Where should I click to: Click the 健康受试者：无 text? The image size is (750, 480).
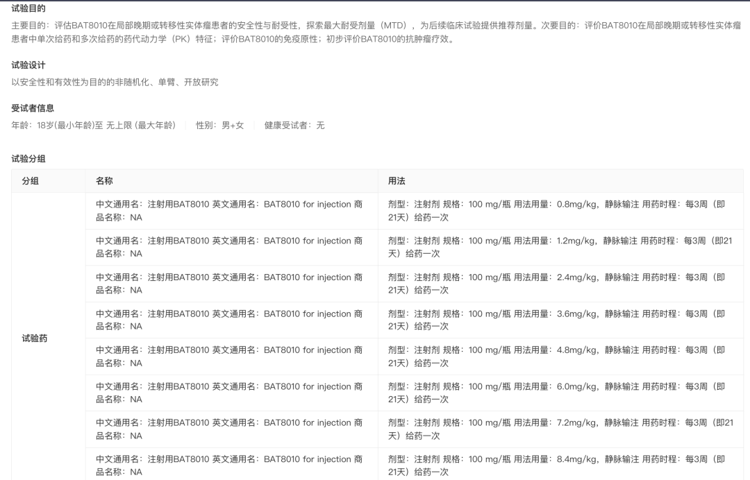[294, 125]
